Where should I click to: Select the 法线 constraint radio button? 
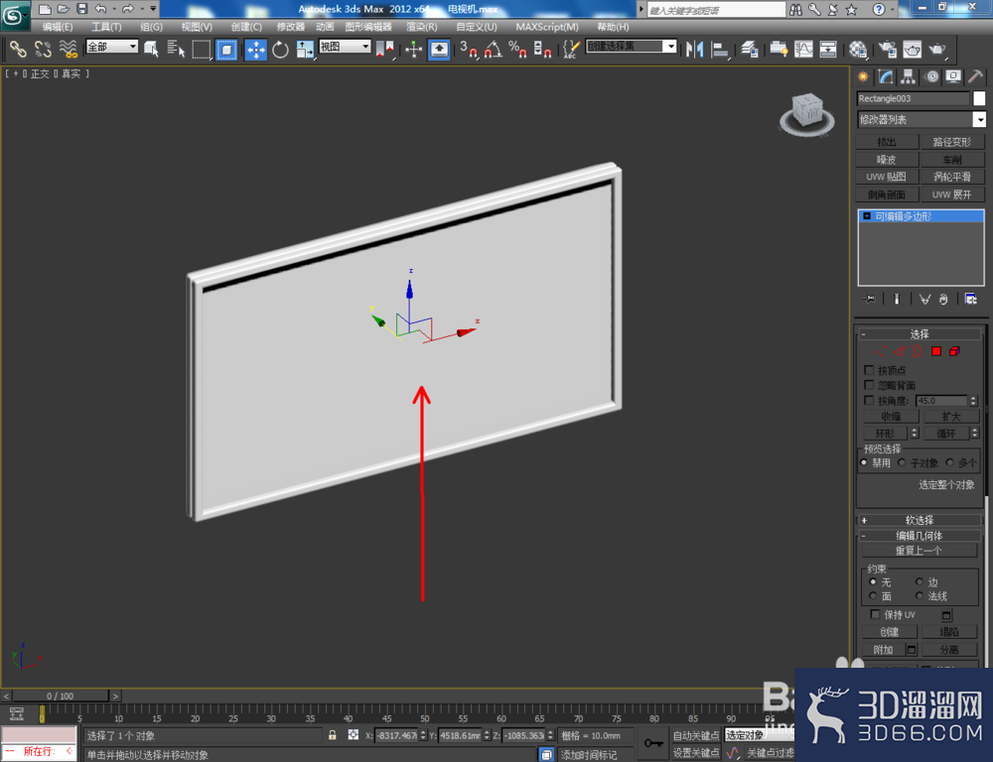coord(919,595)
